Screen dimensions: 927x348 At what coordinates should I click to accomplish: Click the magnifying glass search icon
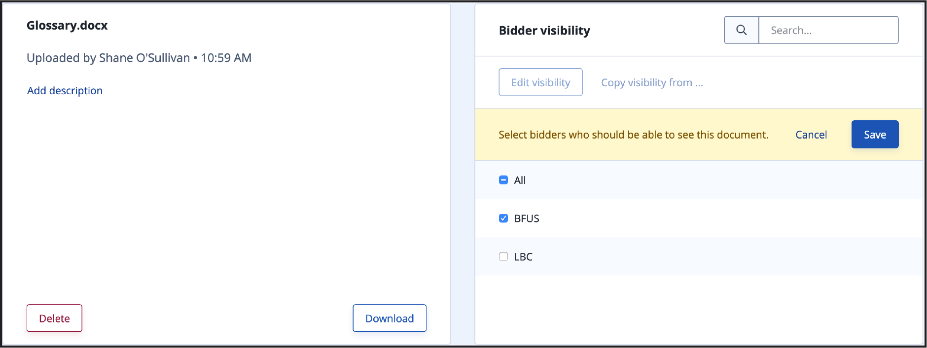tap(741, 30)
